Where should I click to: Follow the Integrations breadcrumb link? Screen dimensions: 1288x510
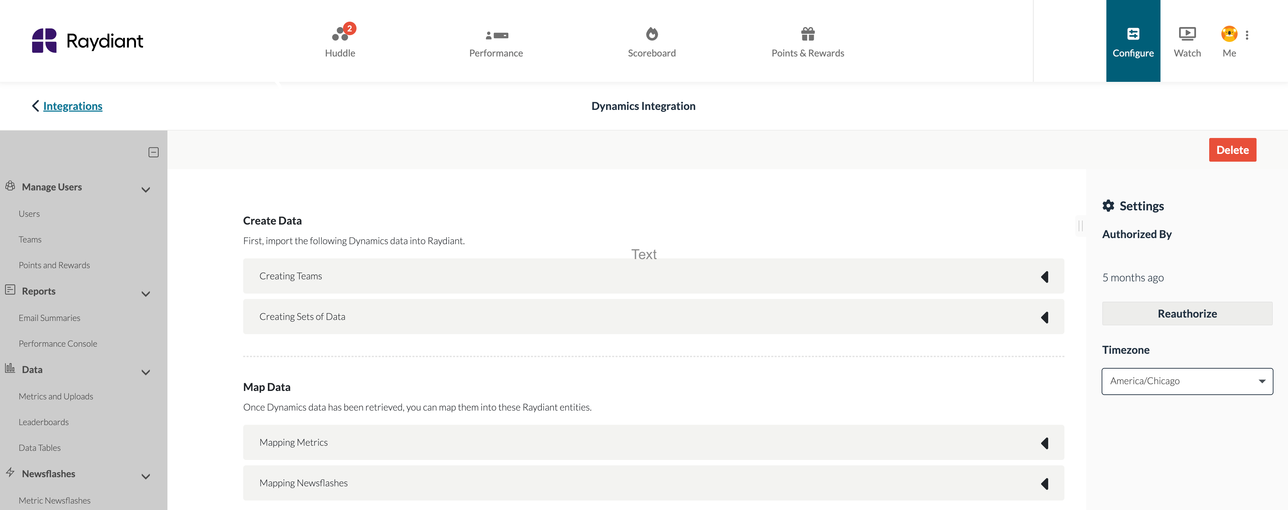(72, 106)
